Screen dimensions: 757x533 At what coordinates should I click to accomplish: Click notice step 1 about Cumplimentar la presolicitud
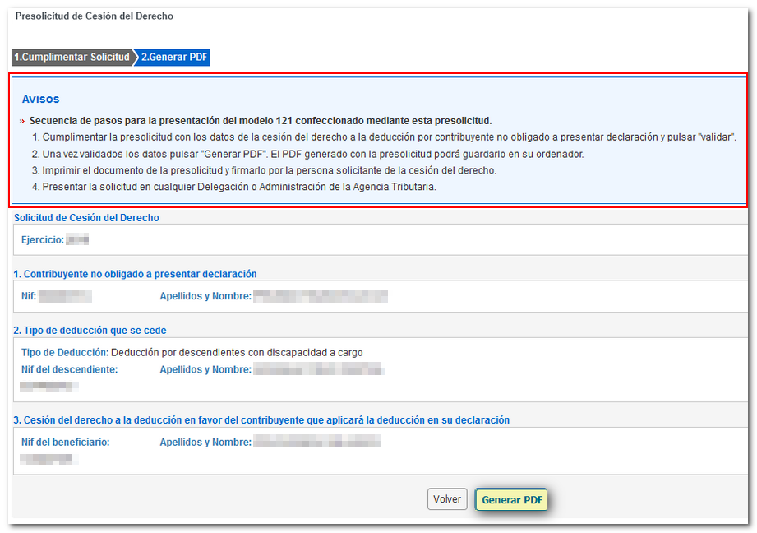point(383,137)
